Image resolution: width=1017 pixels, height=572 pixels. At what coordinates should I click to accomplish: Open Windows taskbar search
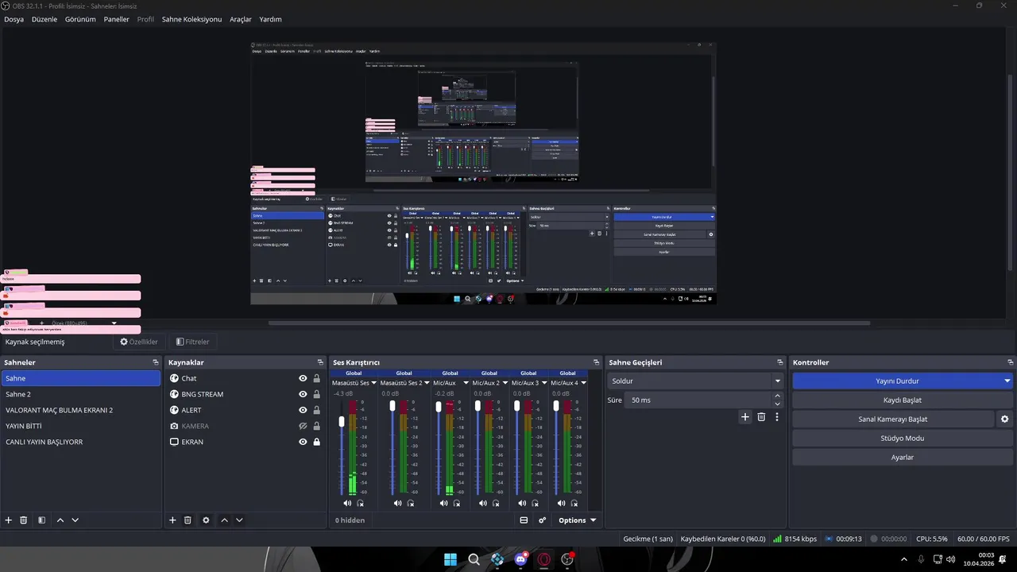pos(474,559)
